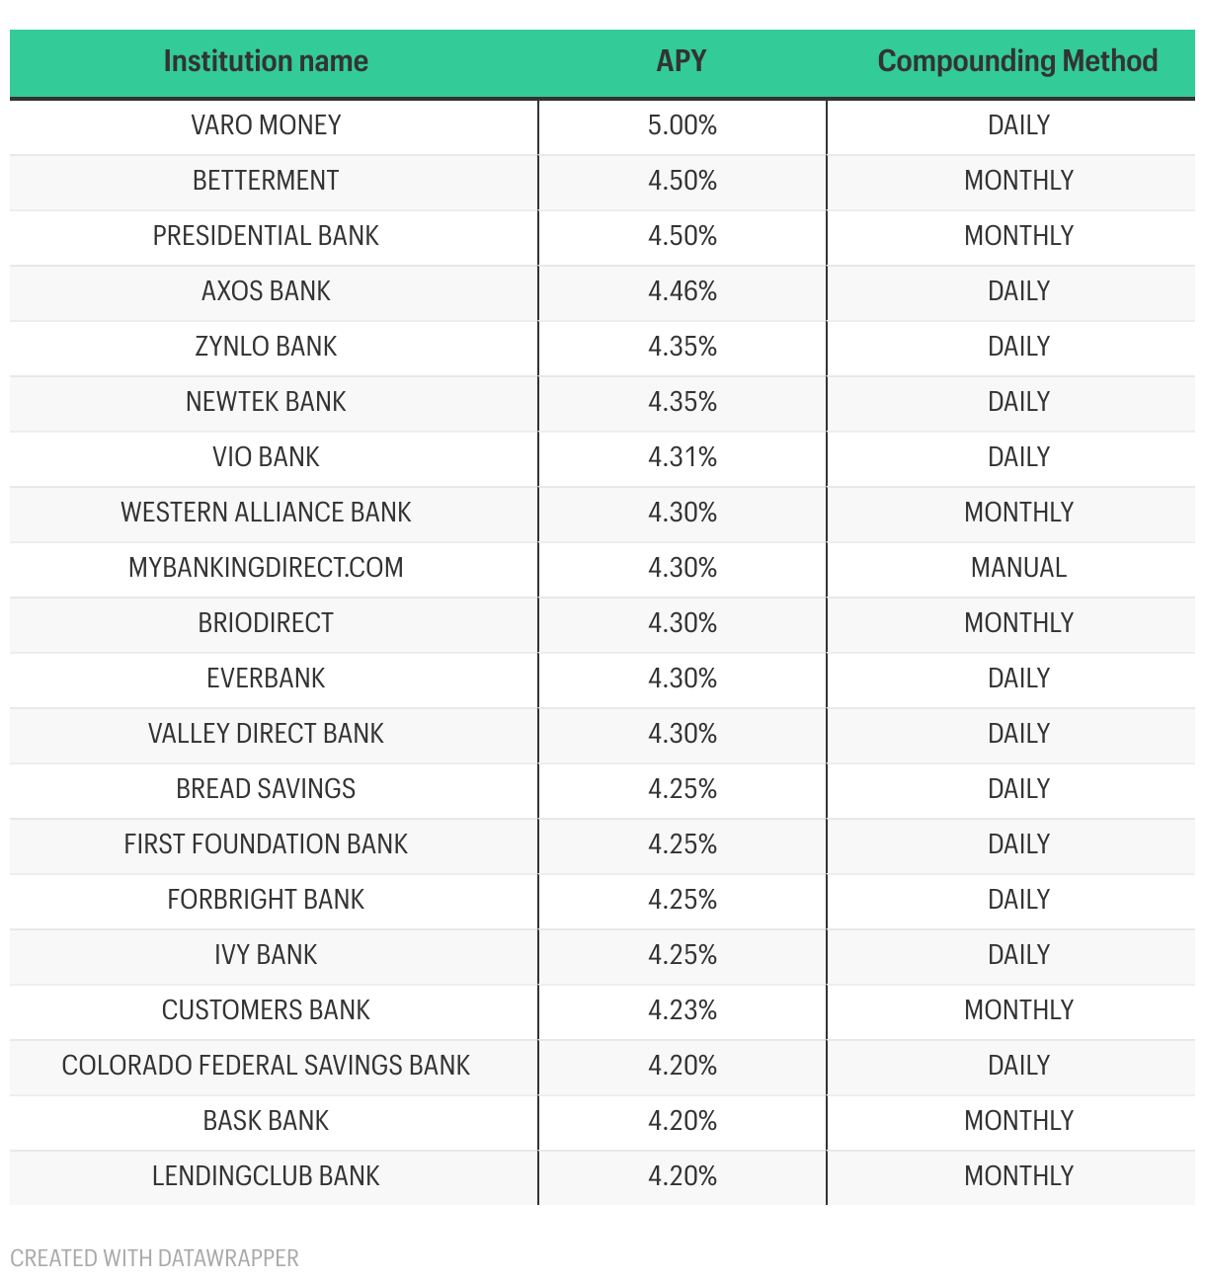Image resolution: width=1205 pixels, height=1282 pixels.
Task: Select the BETTERMENT row name
Action: click(x=266, y=181)
